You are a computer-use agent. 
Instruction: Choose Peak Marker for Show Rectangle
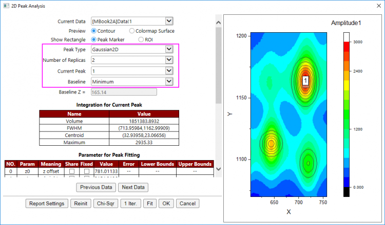[x=93, y=39]
